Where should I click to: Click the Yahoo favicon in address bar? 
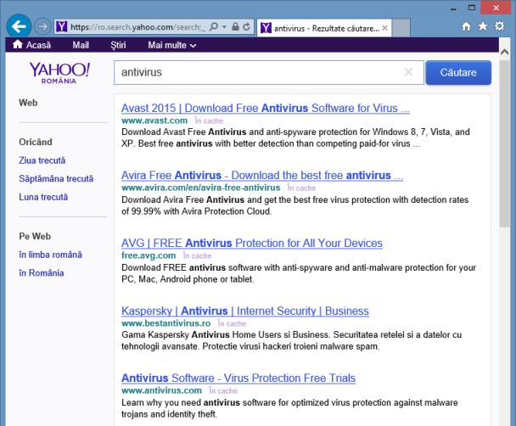pyautogui.click(x=62, y=26)
